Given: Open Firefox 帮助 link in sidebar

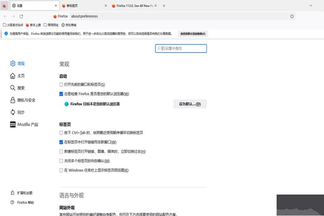Looking at the screenshot, I should click(22, 202).
